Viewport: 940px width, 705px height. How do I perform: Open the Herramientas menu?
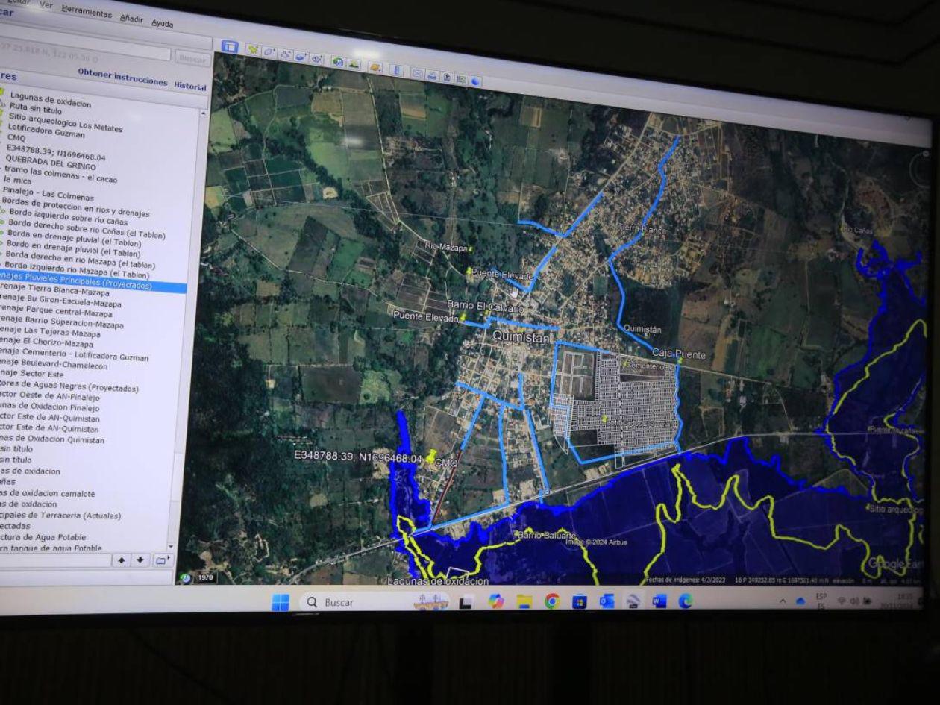(x=87, y=11)
